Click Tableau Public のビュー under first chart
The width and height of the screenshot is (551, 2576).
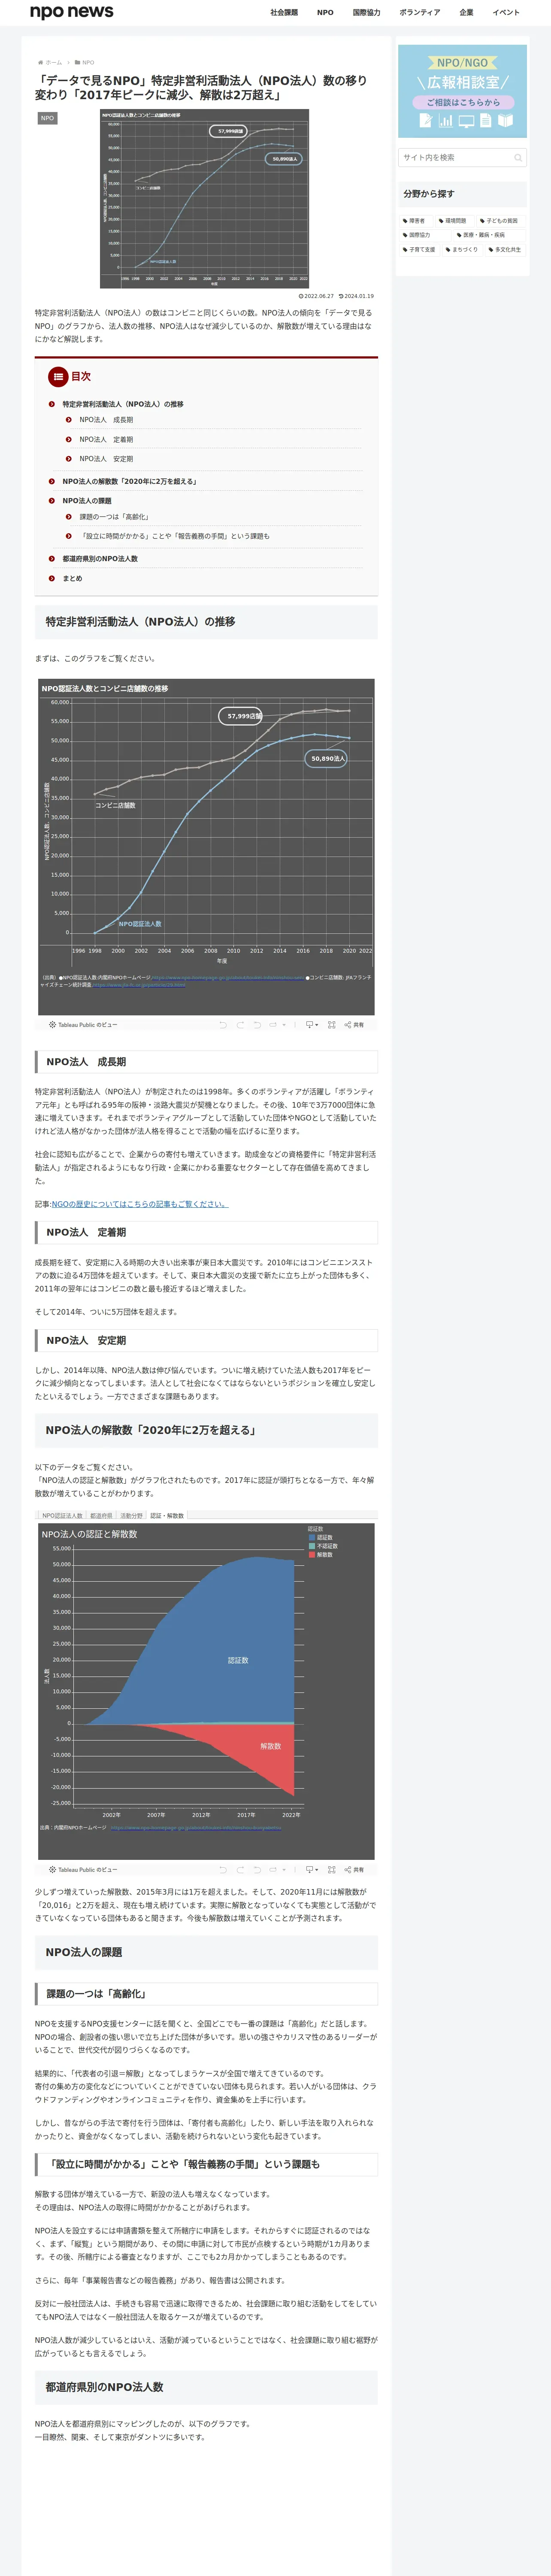coord(83,1025)
